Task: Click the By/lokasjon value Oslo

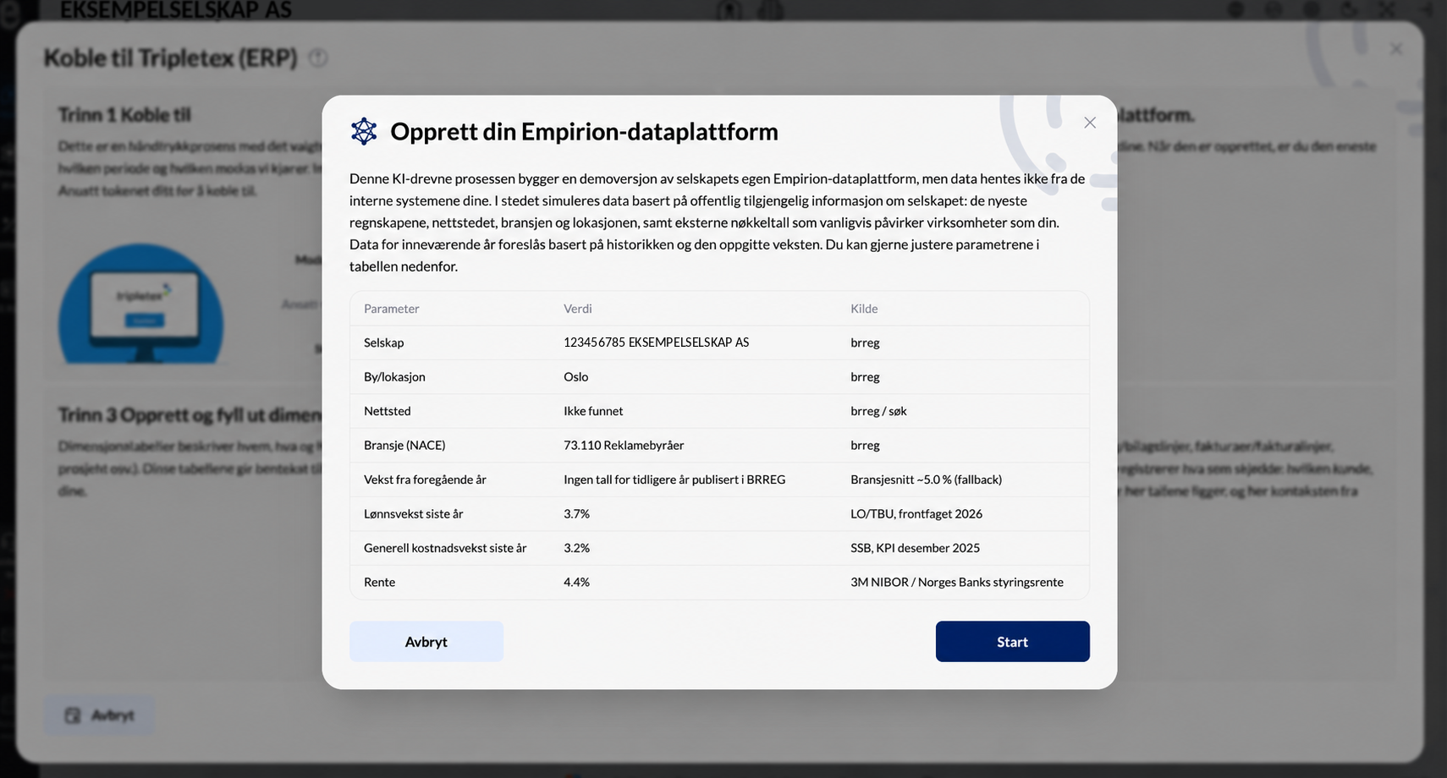Action: 576,377
